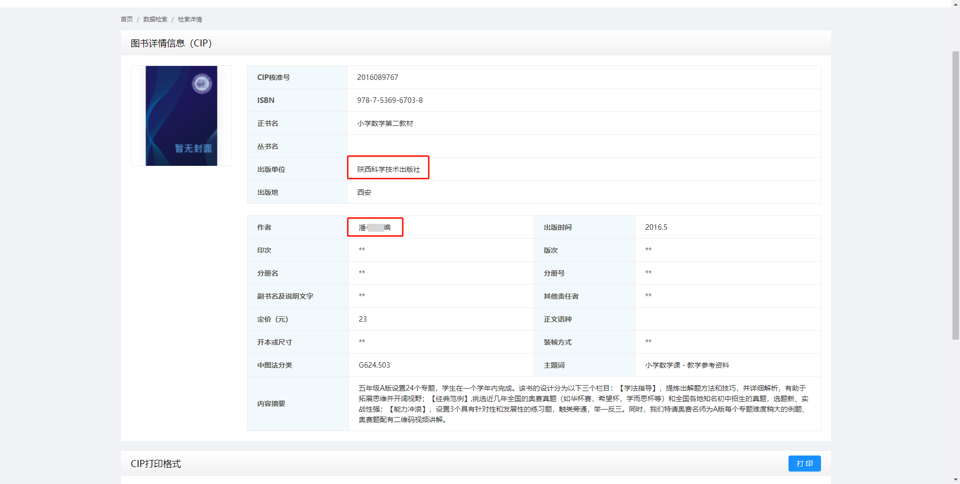This screenshot has height=484, width=960.
Task: Click the ISBN value 978-7-5369-6703-8
Action: coord(389,100)
